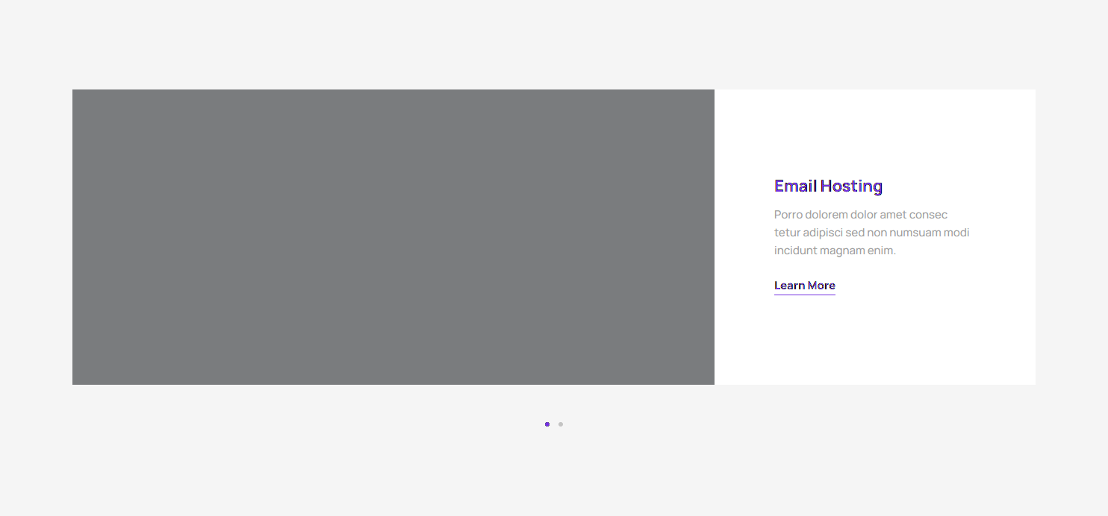Click white card space below "Learn More"
This screenshot has height=516, width=1108.
point(874,343)
